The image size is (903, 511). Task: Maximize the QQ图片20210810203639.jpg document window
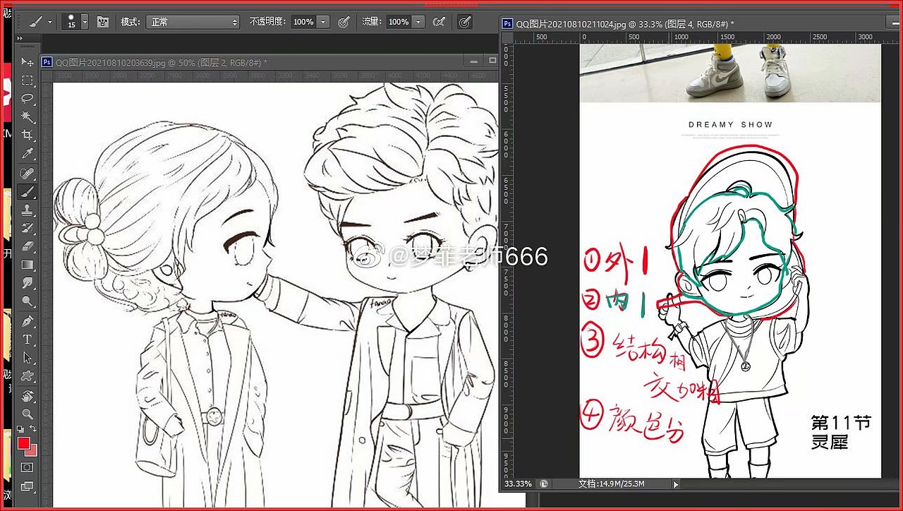[x=492, y=61]
